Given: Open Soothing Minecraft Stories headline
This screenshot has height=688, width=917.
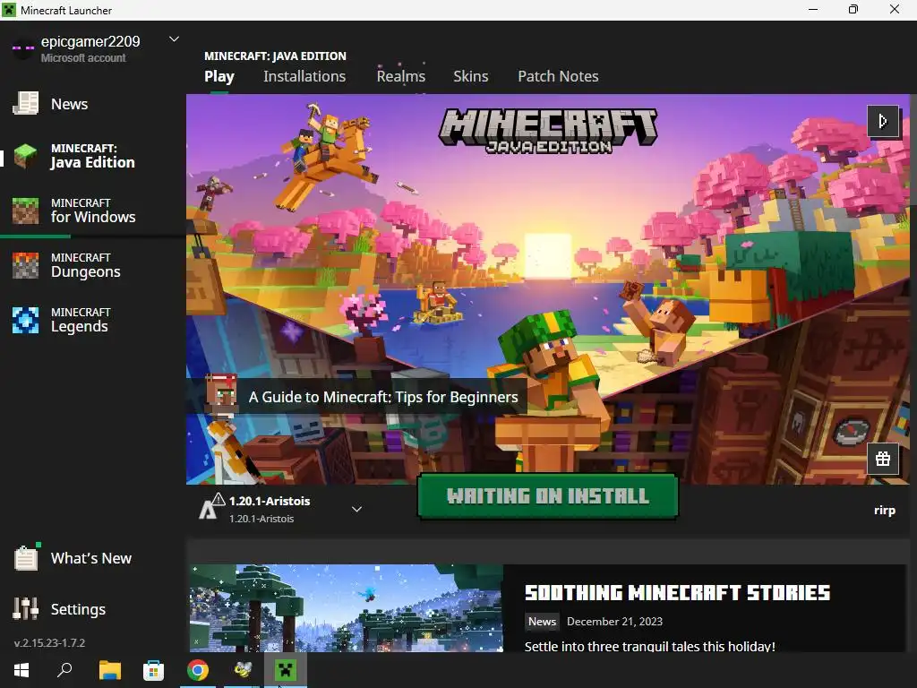Looking at the screenshot, I should 677,593.
